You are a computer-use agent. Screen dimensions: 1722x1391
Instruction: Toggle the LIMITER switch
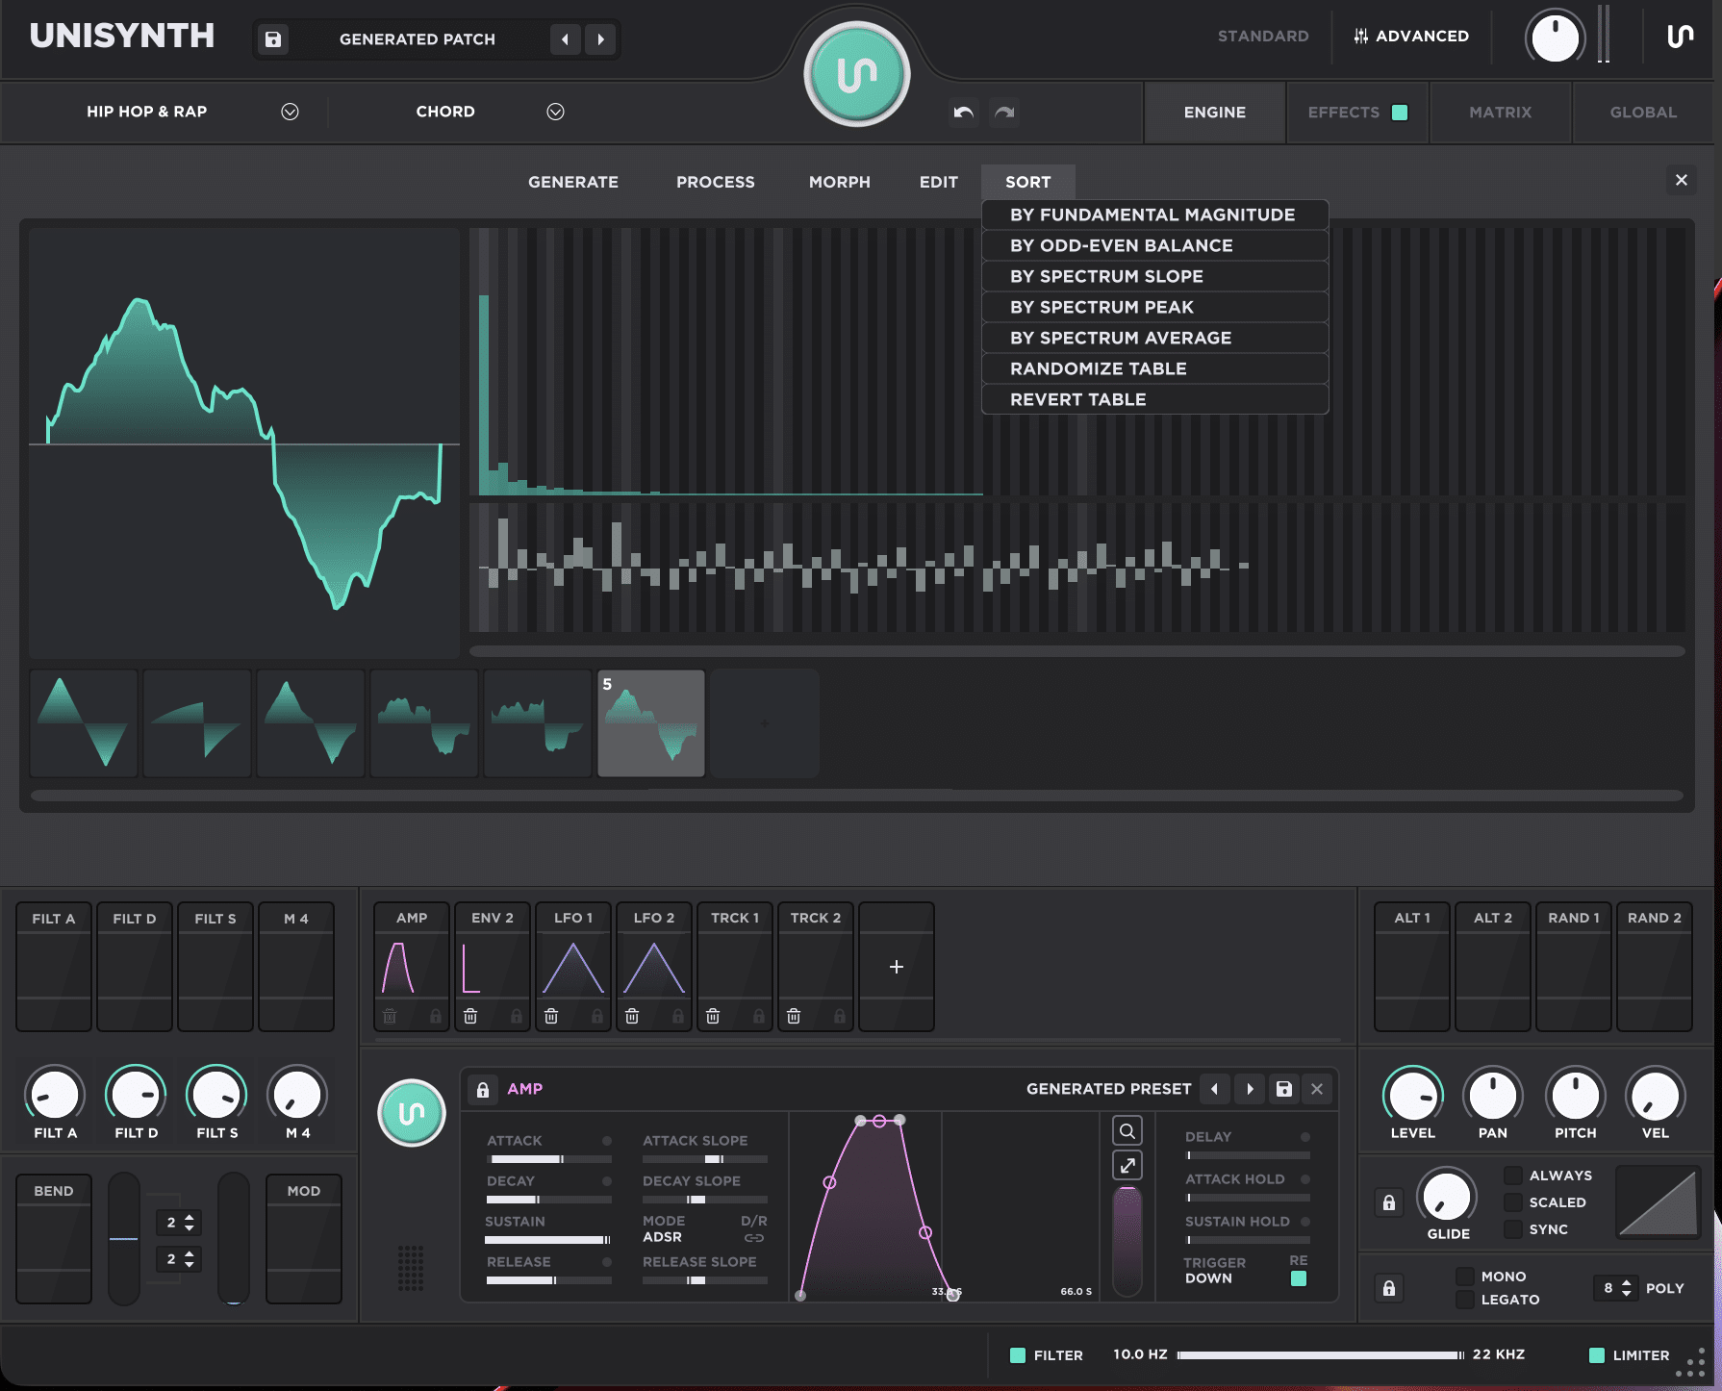1597,1355
